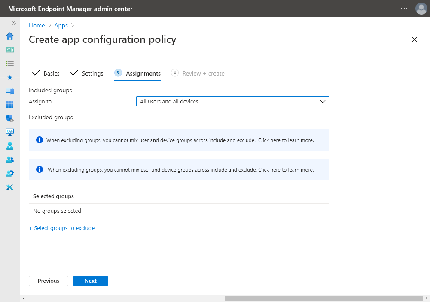Open the Dashboard chart icon

coord(10,50)
